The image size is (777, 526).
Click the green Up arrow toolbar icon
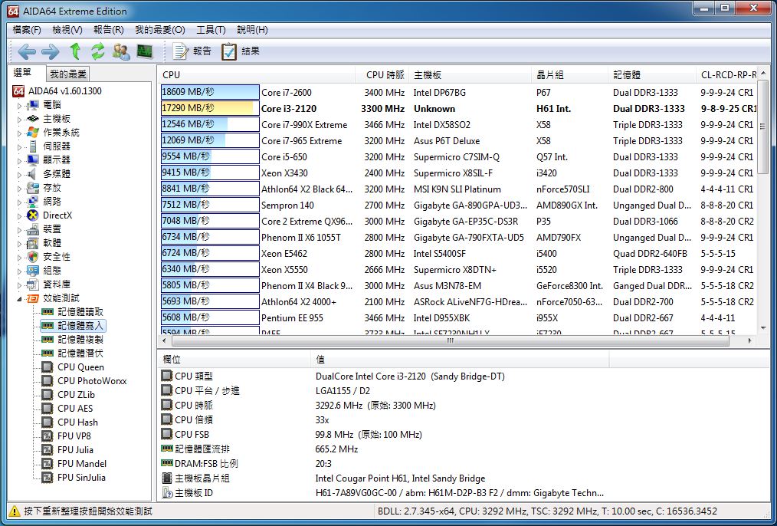(75, 51)
